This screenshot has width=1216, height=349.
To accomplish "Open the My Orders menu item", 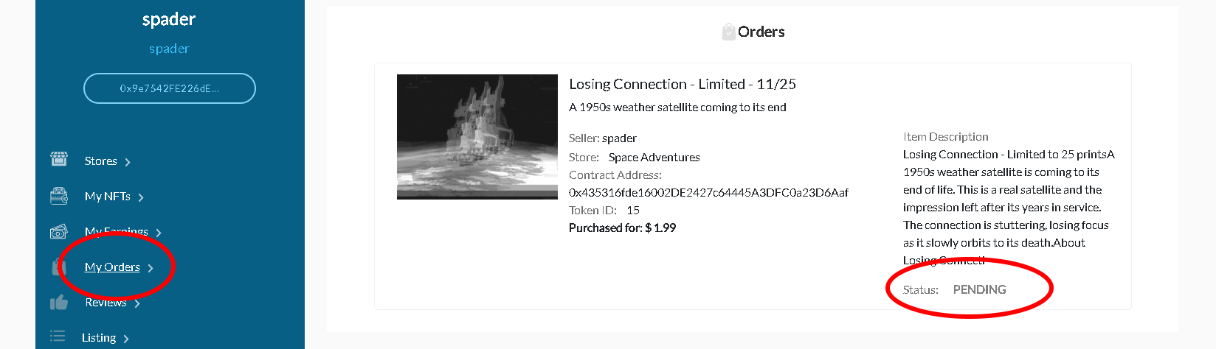I will 112,267.
